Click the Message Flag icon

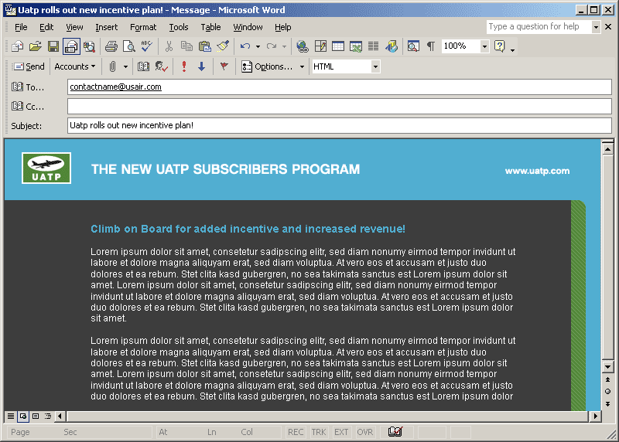(224, 66)
